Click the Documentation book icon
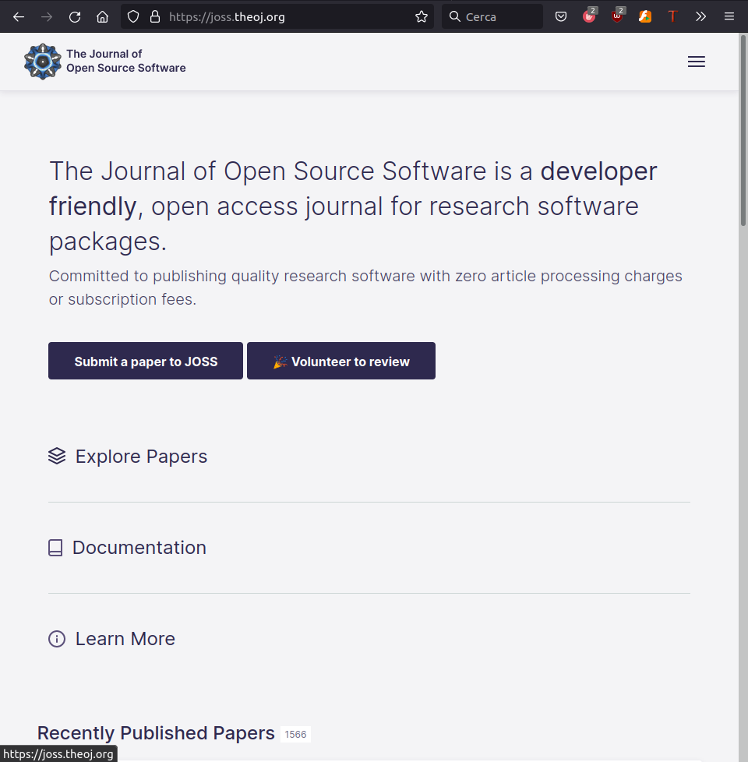The width and height of the screenshot is (748, 762). click(x=55, y=548)
